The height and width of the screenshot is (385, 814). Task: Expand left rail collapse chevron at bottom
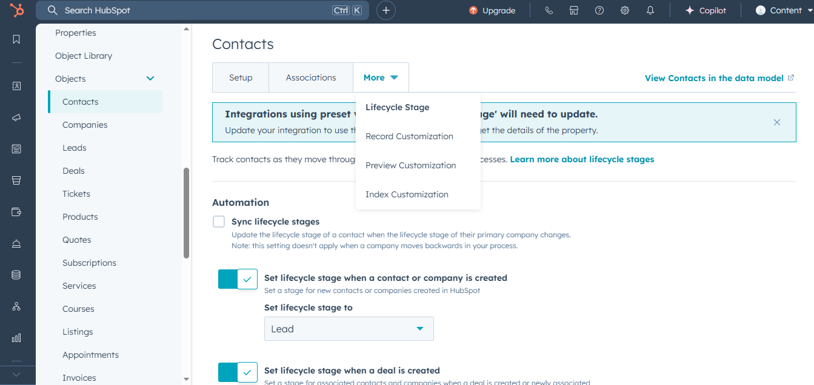16,375
